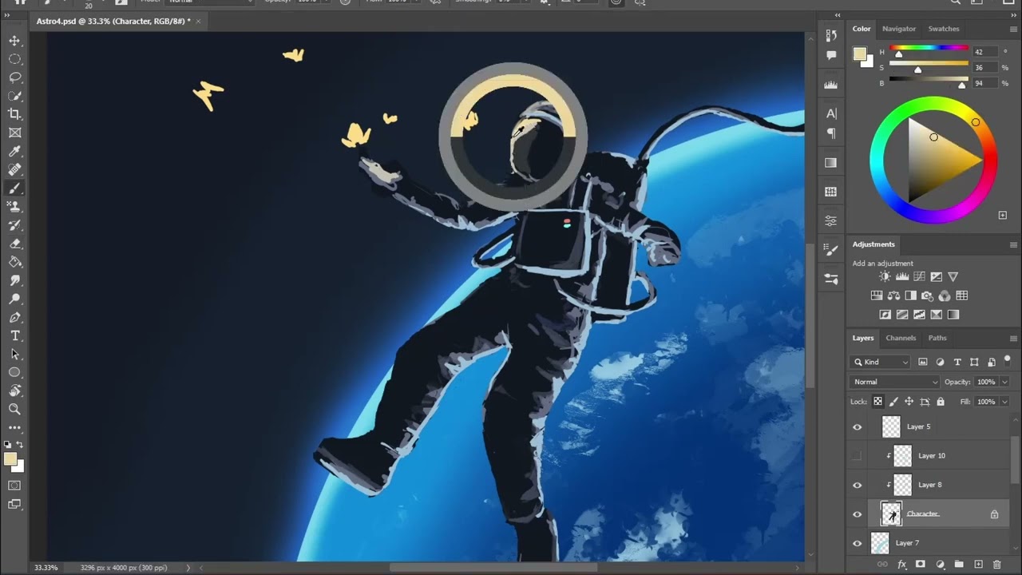
Task: Add a Levels adjustment
Action: click(902, 276)
